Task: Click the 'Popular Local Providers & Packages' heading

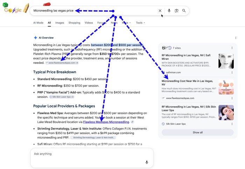Action: coord(64,106)
